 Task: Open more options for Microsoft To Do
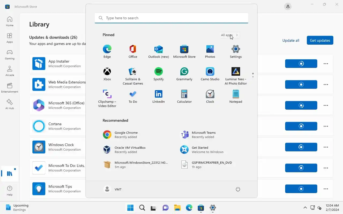tap(326, 168)
